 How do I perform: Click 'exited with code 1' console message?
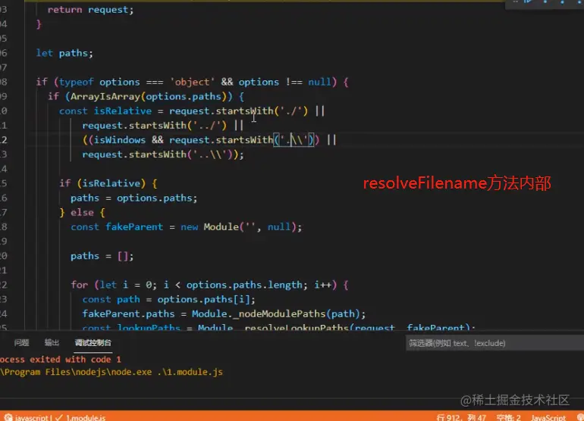click(75, 359)
